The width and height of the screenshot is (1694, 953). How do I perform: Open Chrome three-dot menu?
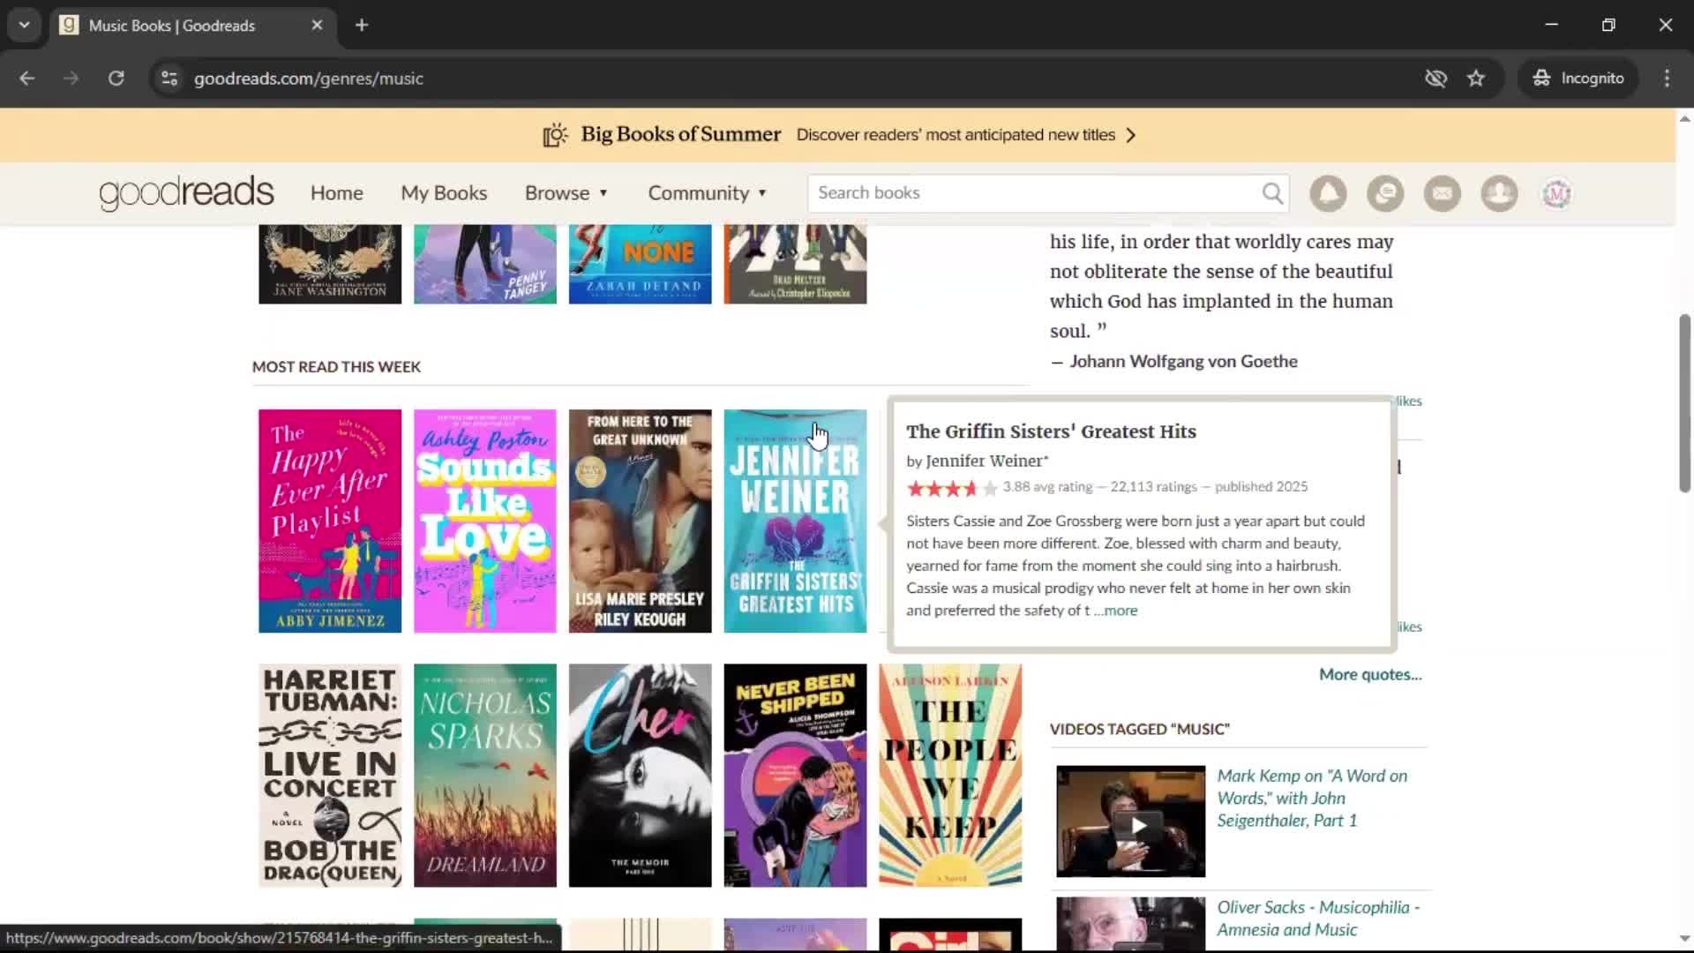[1667, 79]
